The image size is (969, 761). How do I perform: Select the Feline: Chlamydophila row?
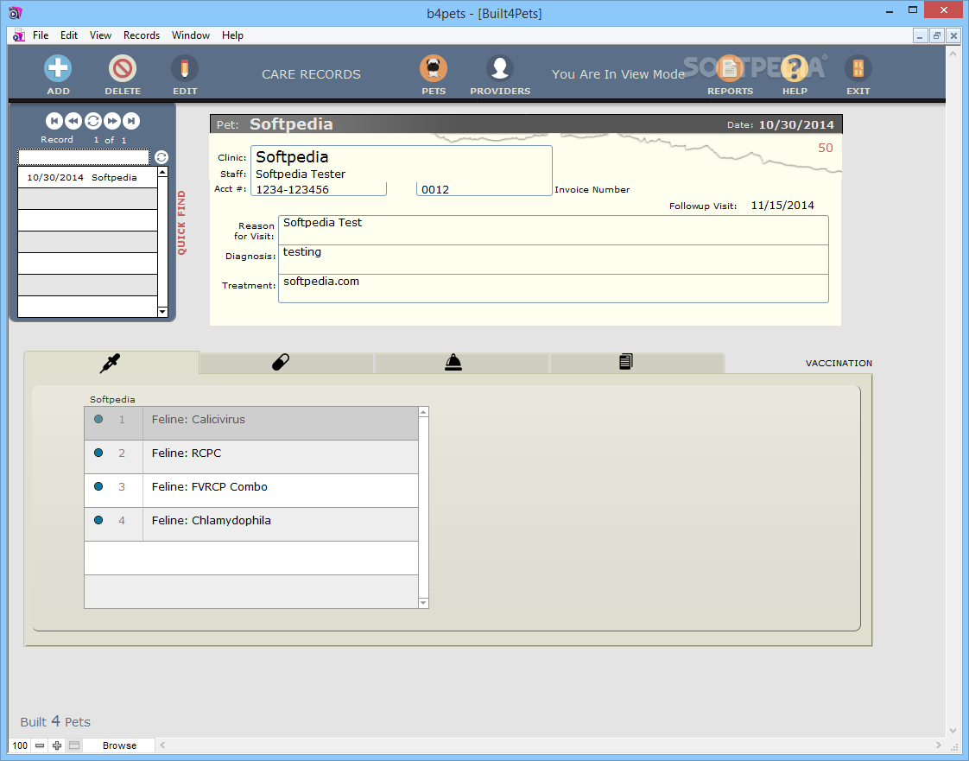point(251,524)
